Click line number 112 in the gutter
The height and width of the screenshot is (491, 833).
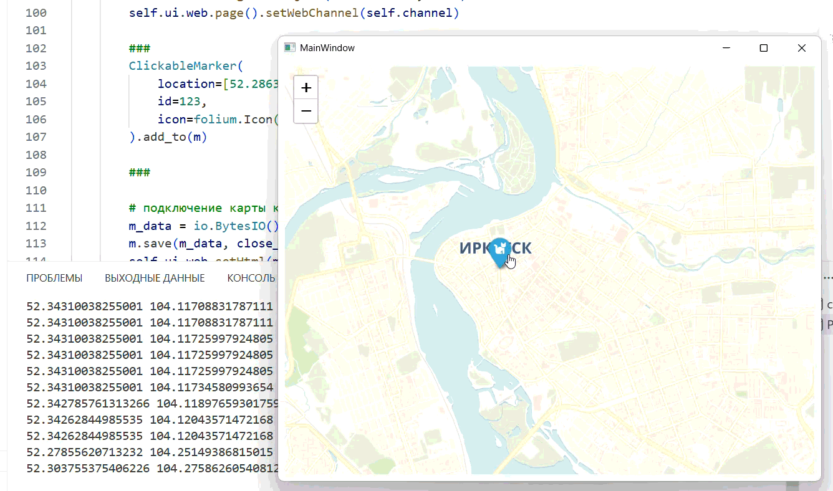(x=36, y=226)
